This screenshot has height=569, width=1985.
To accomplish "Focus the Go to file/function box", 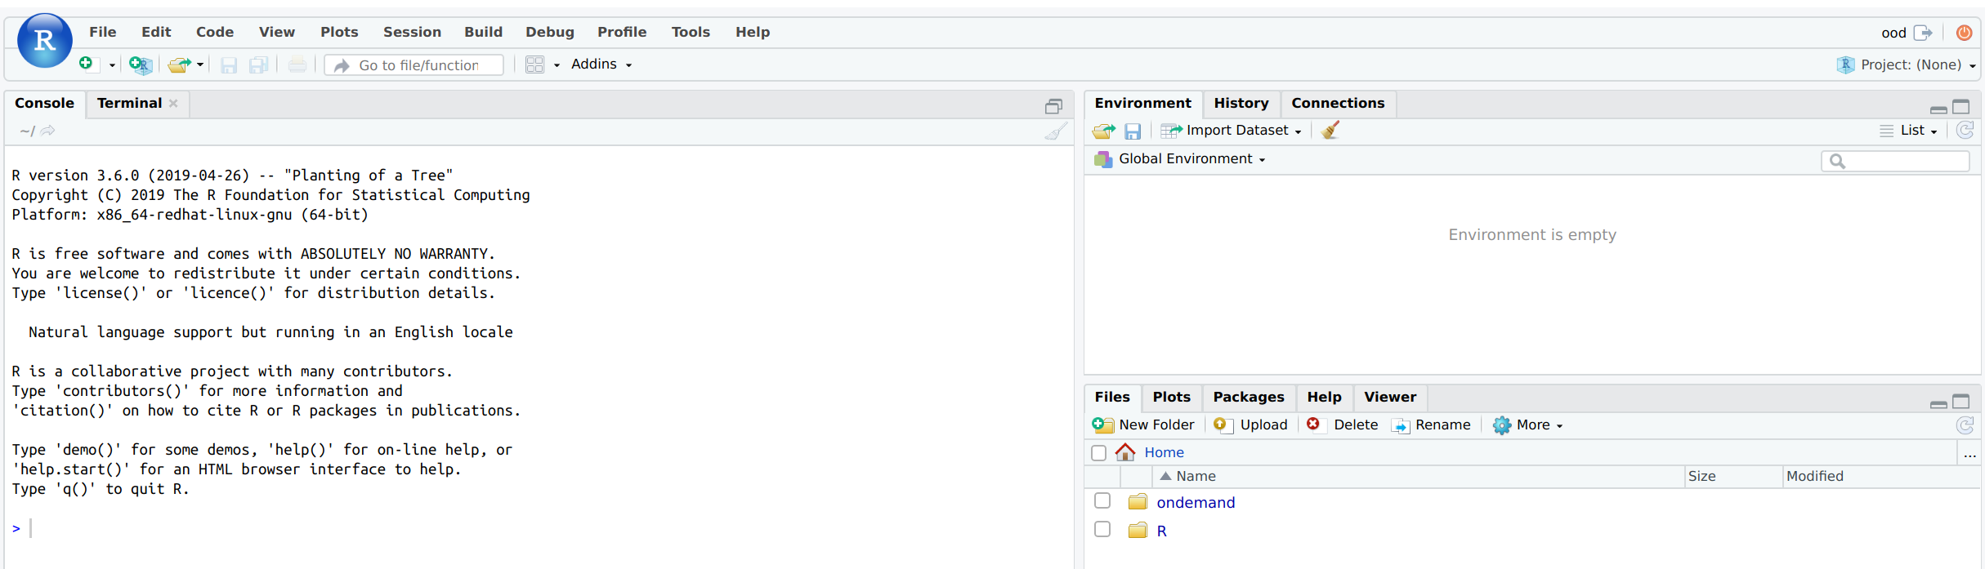I will coord(414,65).
